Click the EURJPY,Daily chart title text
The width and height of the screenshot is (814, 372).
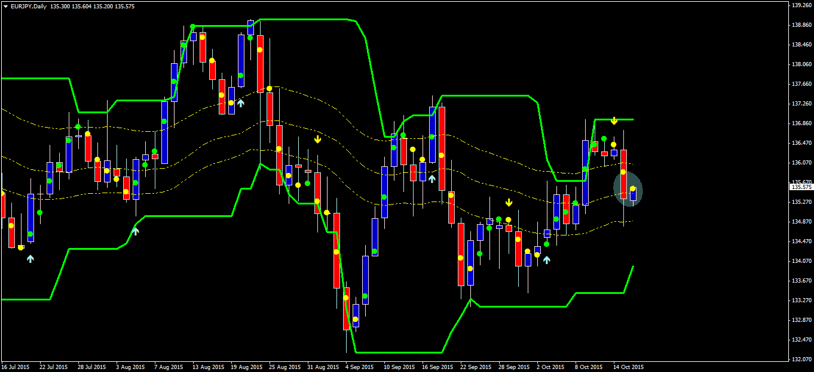coord(29,5)
